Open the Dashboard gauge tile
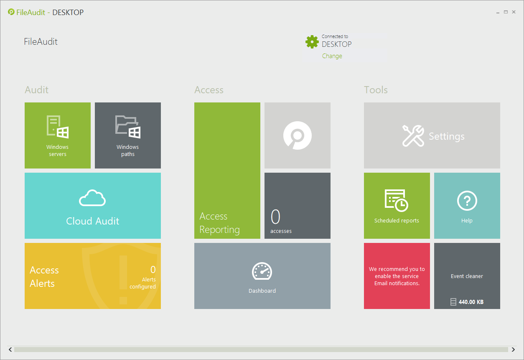 (262, 276)
